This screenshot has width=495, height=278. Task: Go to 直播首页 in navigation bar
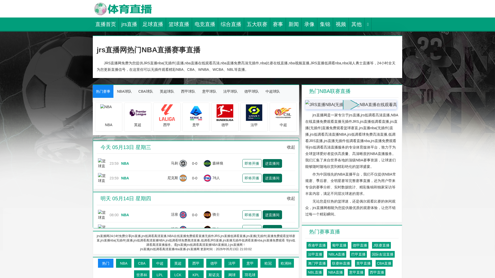point(106,24)
